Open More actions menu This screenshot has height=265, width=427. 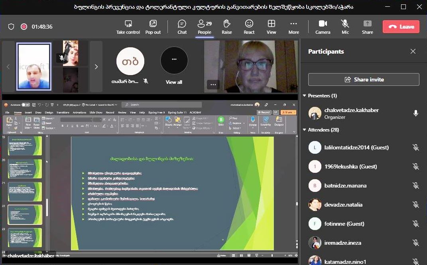point(293,27)
